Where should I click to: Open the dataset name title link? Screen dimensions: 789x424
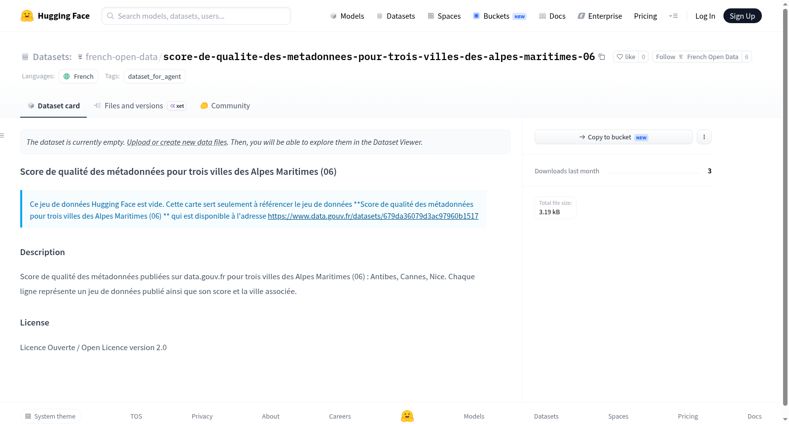pyautogui.click(x=379, y=57)
